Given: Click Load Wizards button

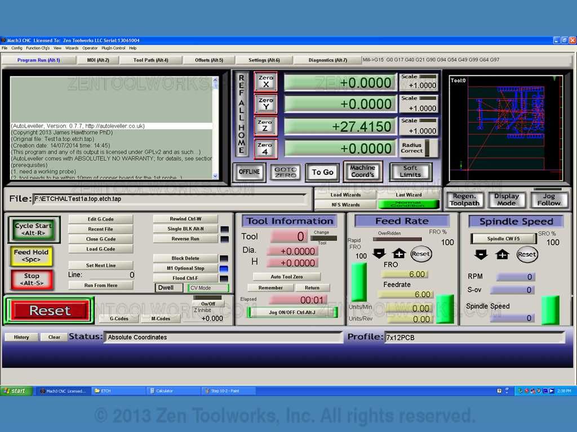Looking at the screenshot, I should point(345,195).
